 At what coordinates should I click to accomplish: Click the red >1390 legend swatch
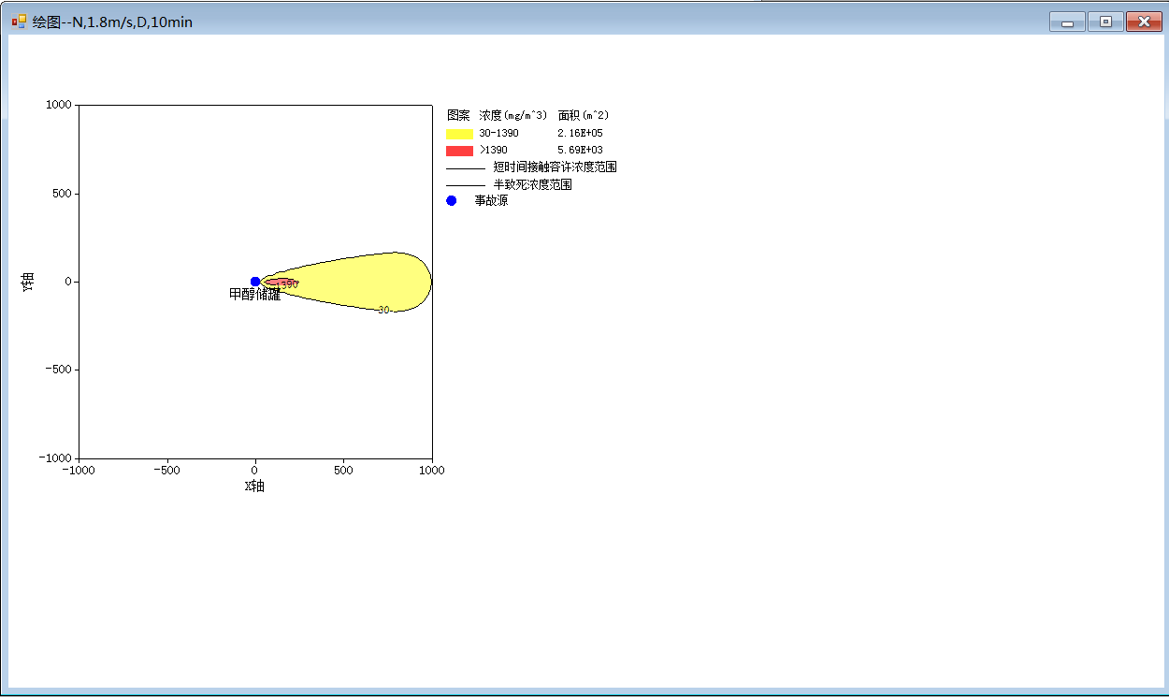459,151
